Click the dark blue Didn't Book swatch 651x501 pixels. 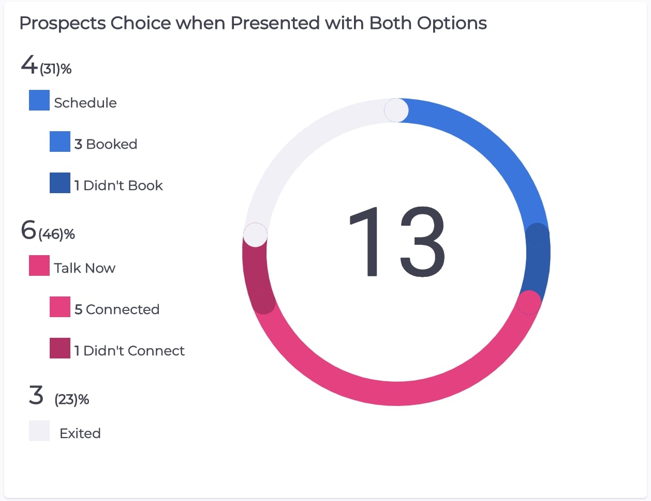pos(60,183)
